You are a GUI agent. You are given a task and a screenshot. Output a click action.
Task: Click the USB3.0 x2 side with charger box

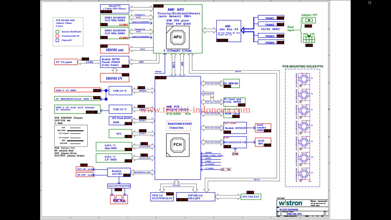[x=77, y=109]
